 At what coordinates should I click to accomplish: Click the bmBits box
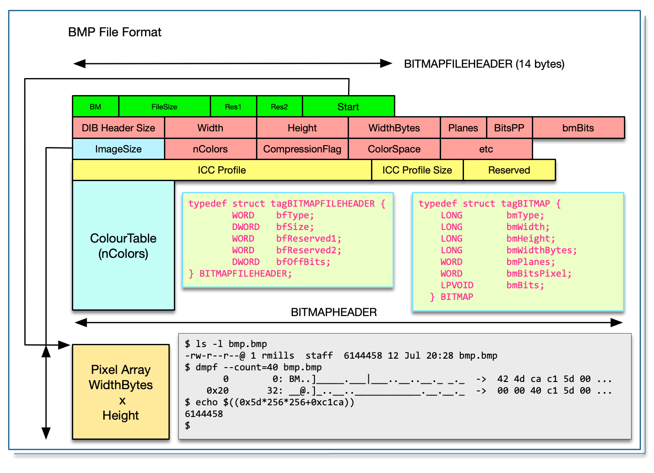(578, 128)
